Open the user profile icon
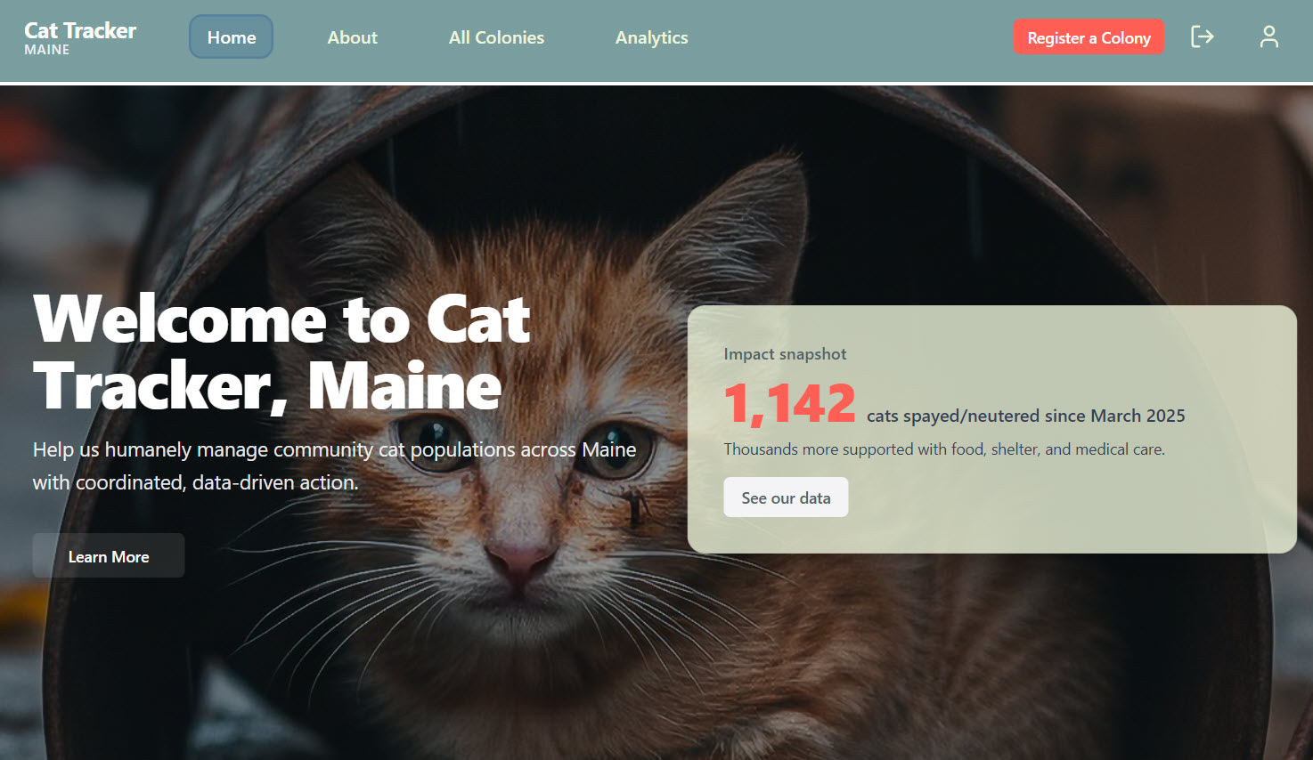This screenshot has height=760, width=1313. click(1269, 36)
